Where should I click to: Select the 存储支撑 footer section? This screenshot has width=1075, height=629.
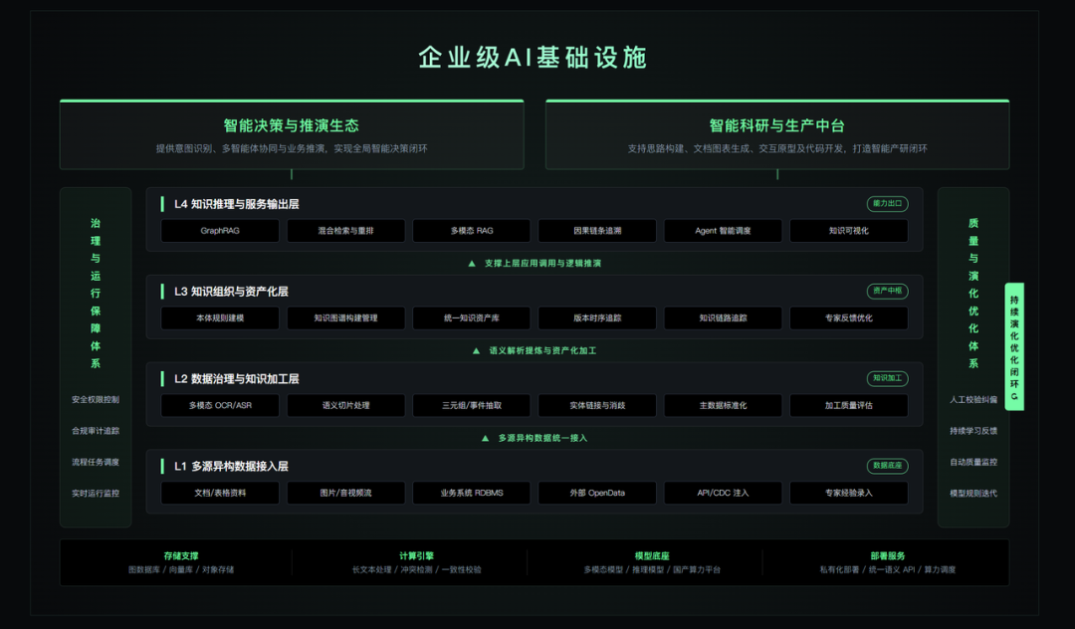pyautogui.click(x=181, y=562)
